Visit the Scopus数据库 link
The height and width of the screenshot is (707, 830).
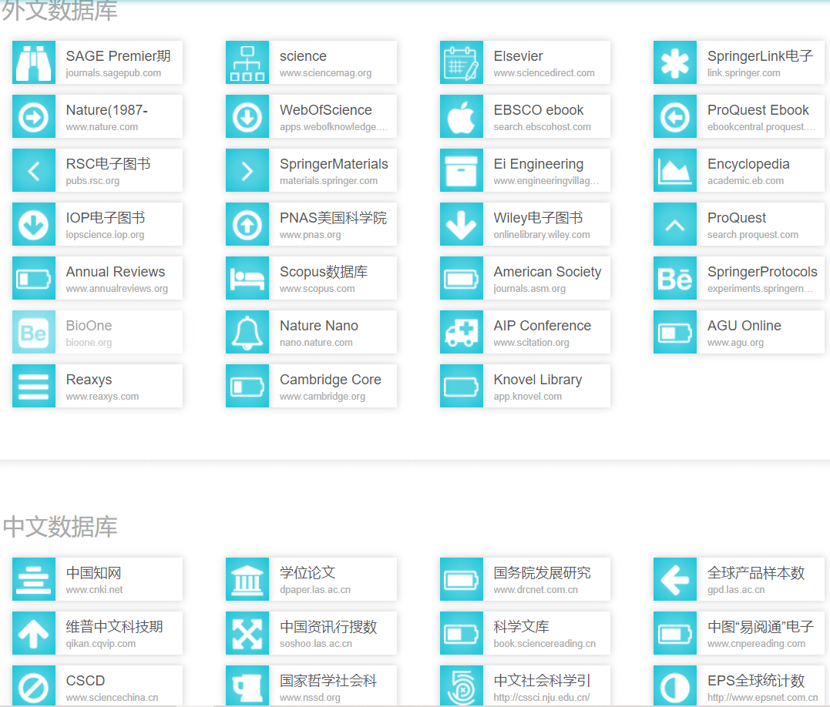[311, 278]
